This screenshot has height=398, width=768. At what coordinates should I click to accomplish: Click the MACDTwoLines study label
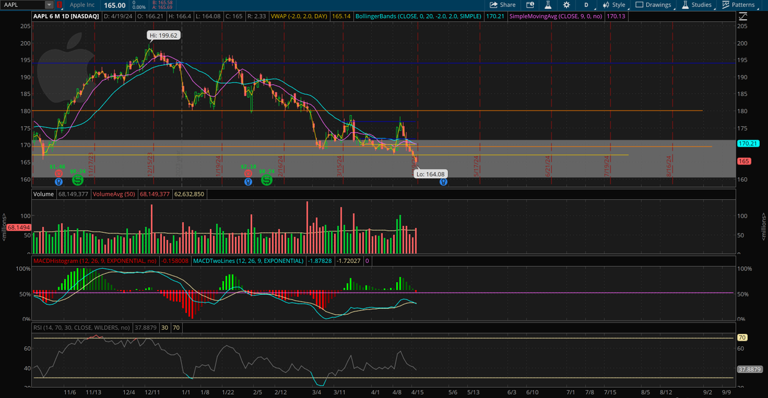[x=248, y=260]
